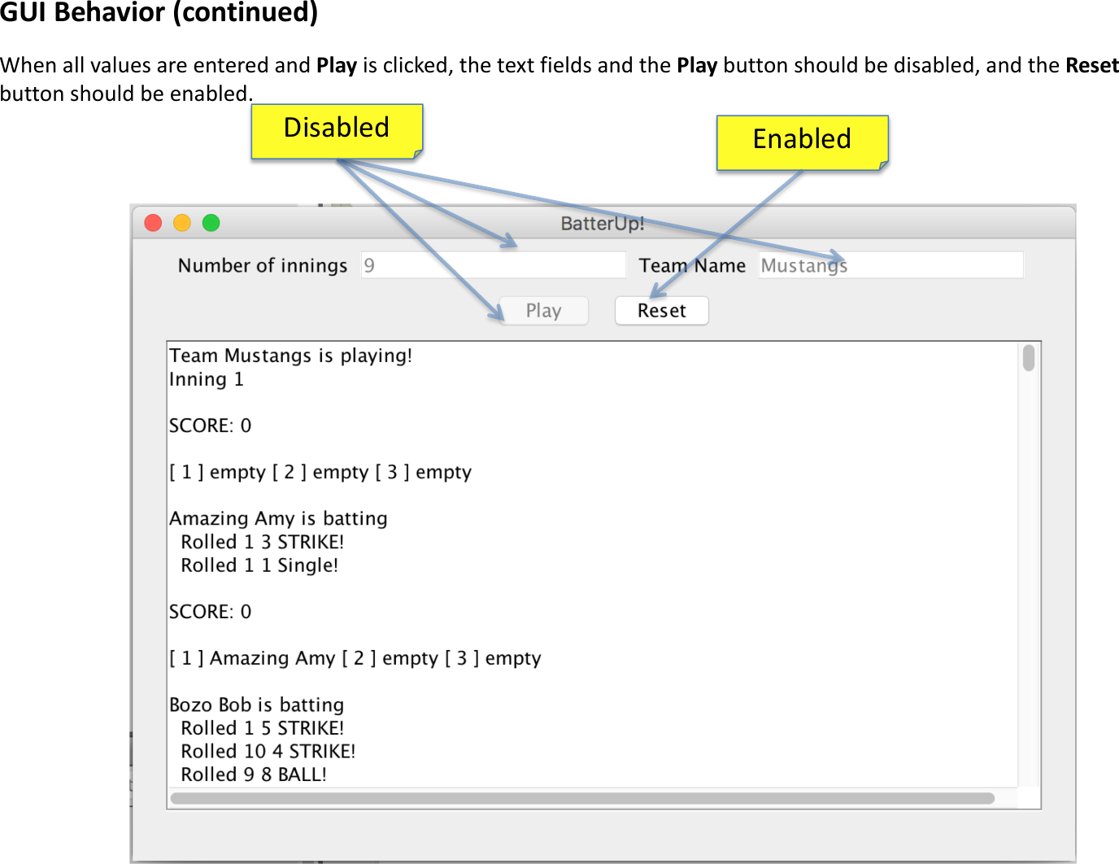Screen dimensions: 1119x864
Task: Click 'Amazing Amy is batting' line
Action: pyautogui.click(x=278, y=519)
